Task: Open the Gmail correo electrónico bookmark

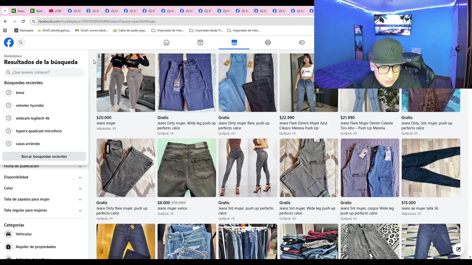Action: [92, 31]
